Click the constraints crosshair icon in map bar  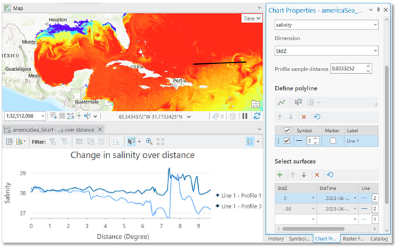(x=79, y=116)
